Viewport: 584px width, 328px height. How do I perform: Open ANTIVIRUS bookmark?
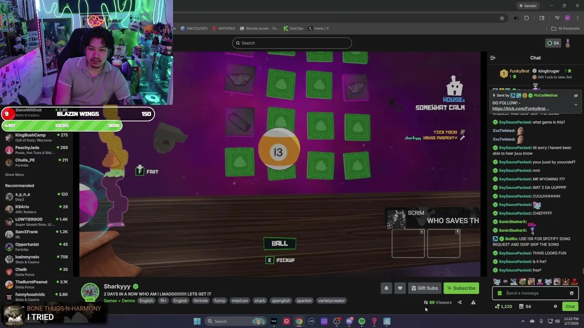[x=224, y=28]
